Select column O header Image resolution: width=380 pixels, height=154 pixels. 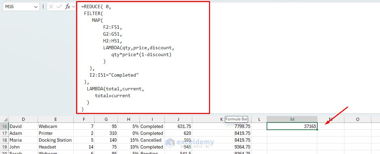(358, 119)
